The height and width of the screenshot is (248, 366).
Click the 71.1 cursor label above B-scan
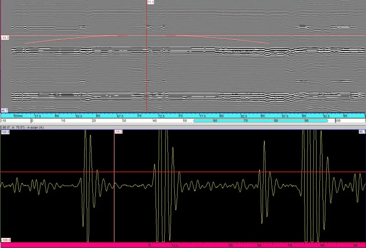(x=151, y=2)
